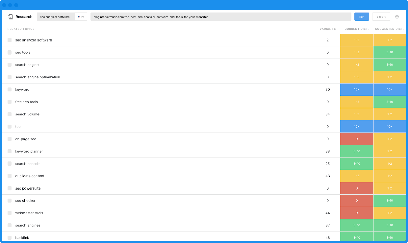Focus the topic field containing seo analyzer software

coord(56,17)
